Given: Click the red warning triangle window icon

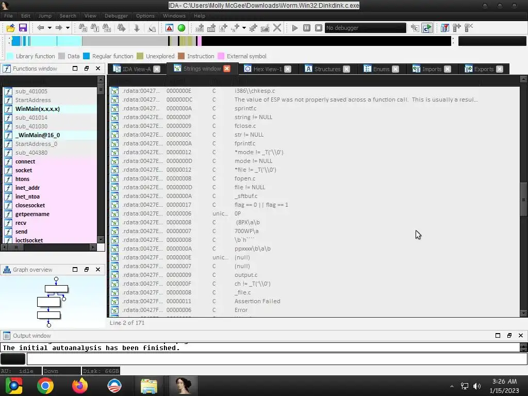Looking at the screenshot, I should [x=169, y=28].
